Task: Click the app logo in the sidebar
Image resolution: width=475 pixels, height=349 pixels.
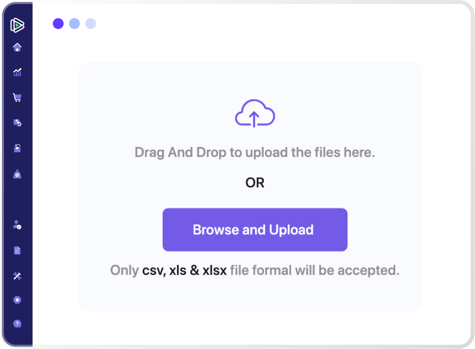Action: 17,25
